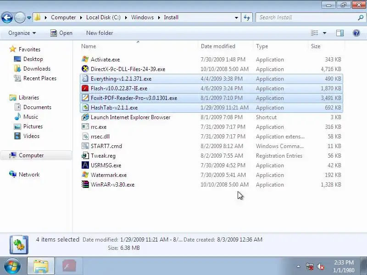Expand the arrow after Windows in address bar
Viewport: 367px width, 275px height.
point(159,17)
